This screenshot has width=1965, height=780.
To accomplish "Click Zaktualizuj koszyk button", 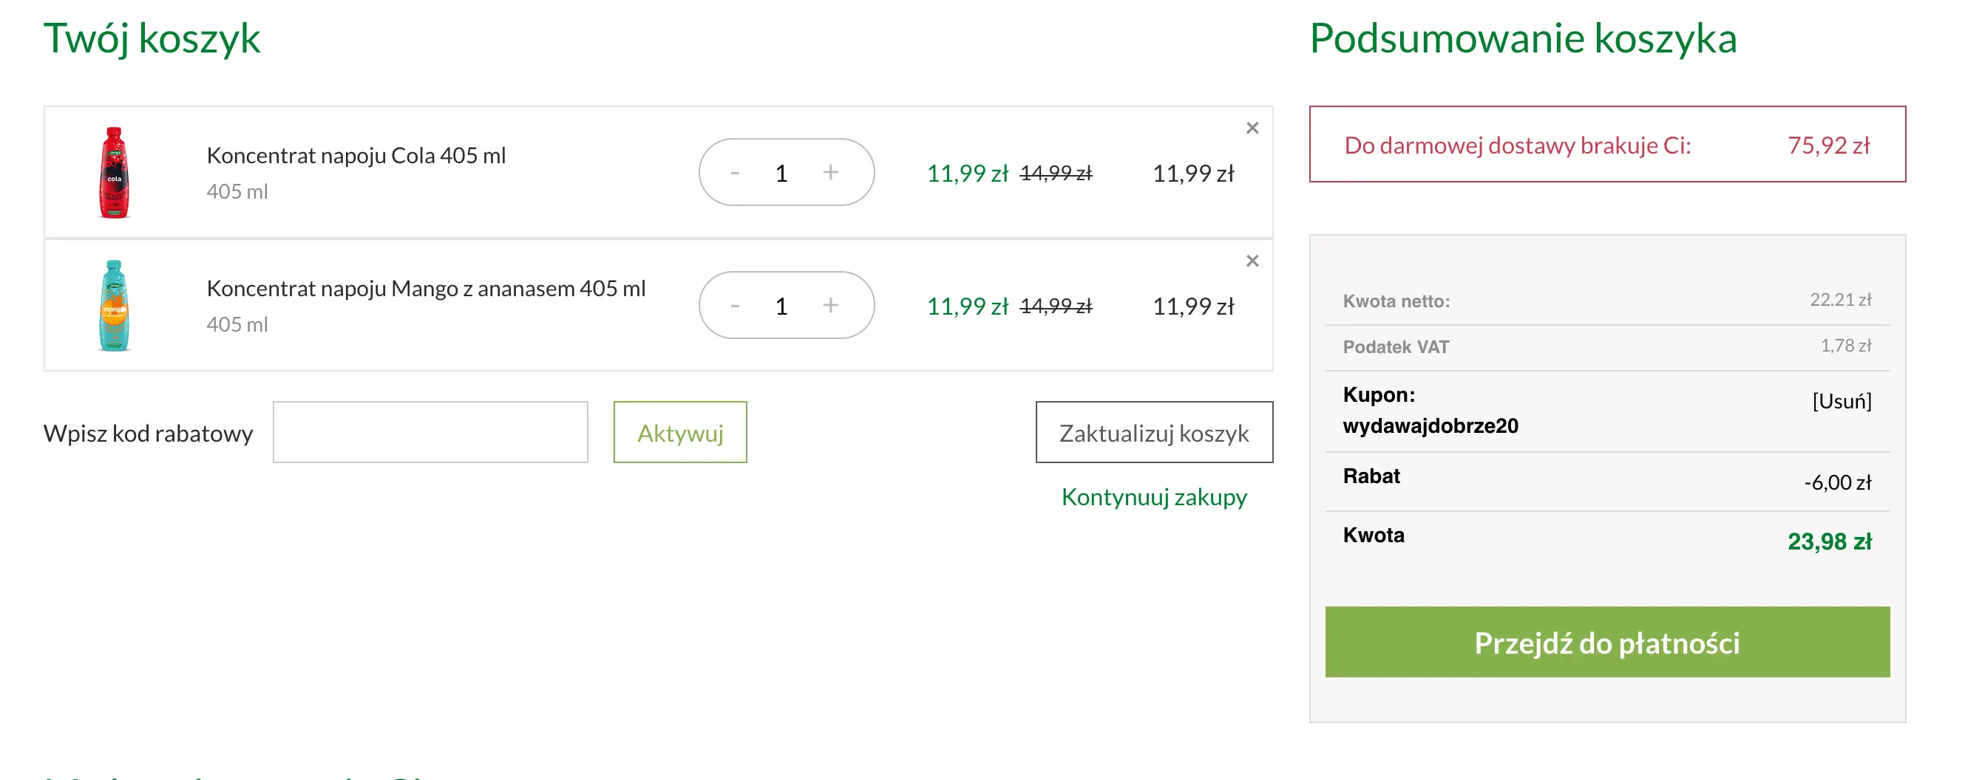I will click(1153, 431).
